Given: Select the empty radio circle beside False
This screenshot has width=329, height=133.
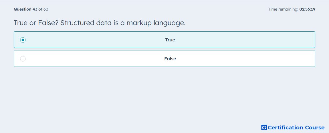Looking at the screenshot, I should click(x=23, y=59).
